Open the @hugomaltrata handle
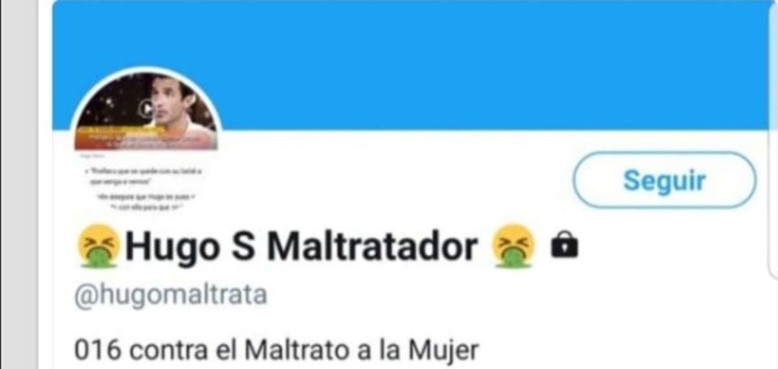Screen dimensions: 778x369 click(170, 296)
